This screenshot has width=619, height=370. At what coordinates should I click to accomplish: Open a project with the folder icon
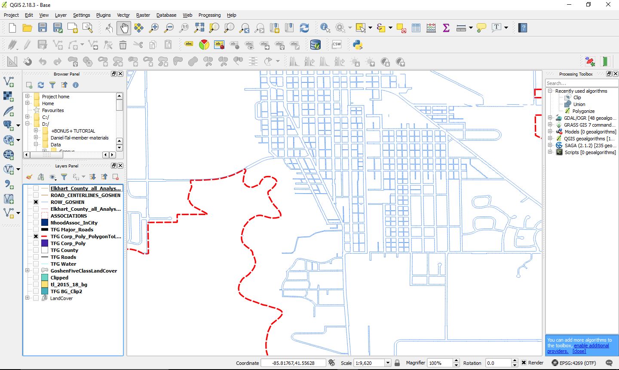pos(28,28)
